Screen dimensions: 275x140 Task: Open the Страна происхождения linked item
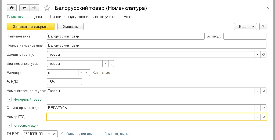point(263,108)
